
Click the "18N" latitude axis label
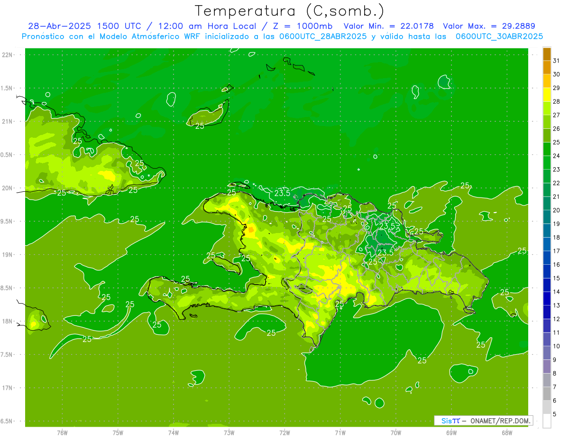(x=7, y=322)
